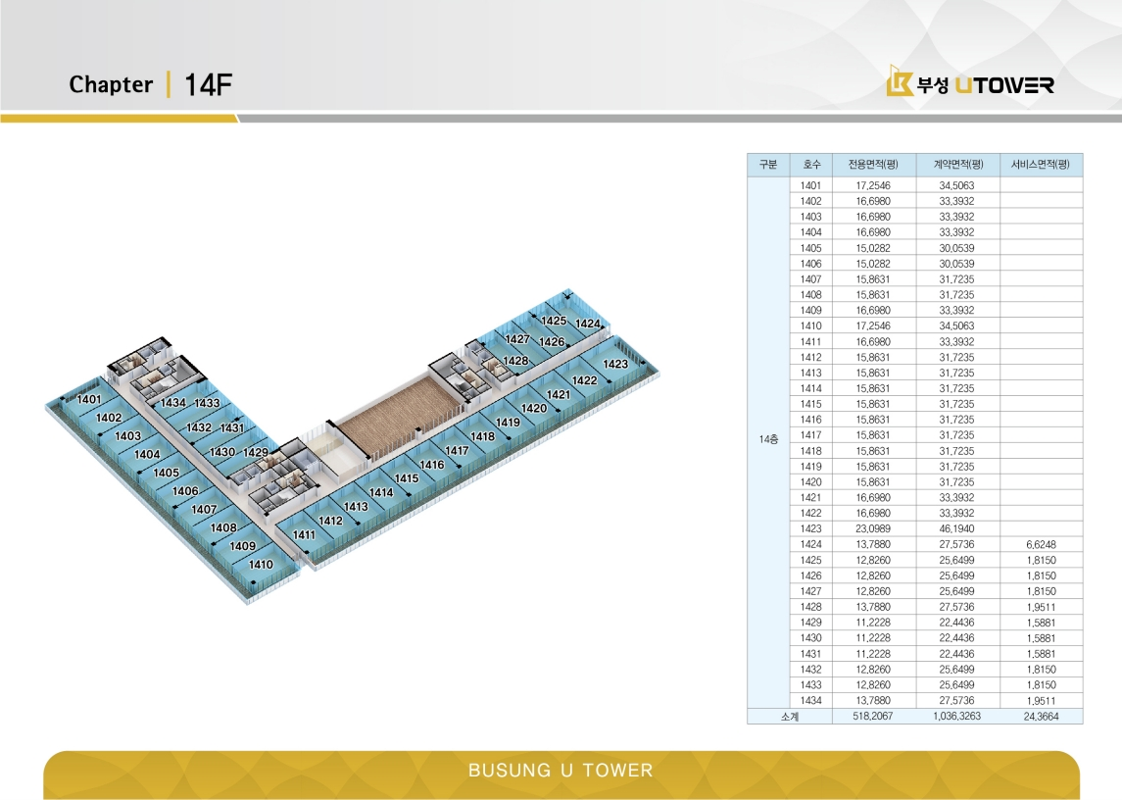The height and width of the screenshot is (800, 1122).
Task: Click room label 1430 on the plan
Action: click(x=221, y=452)
